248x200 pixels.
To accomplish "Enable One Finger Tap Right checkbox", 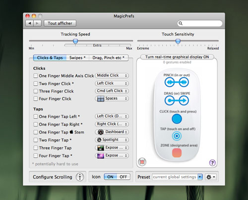I will [36, 124].
